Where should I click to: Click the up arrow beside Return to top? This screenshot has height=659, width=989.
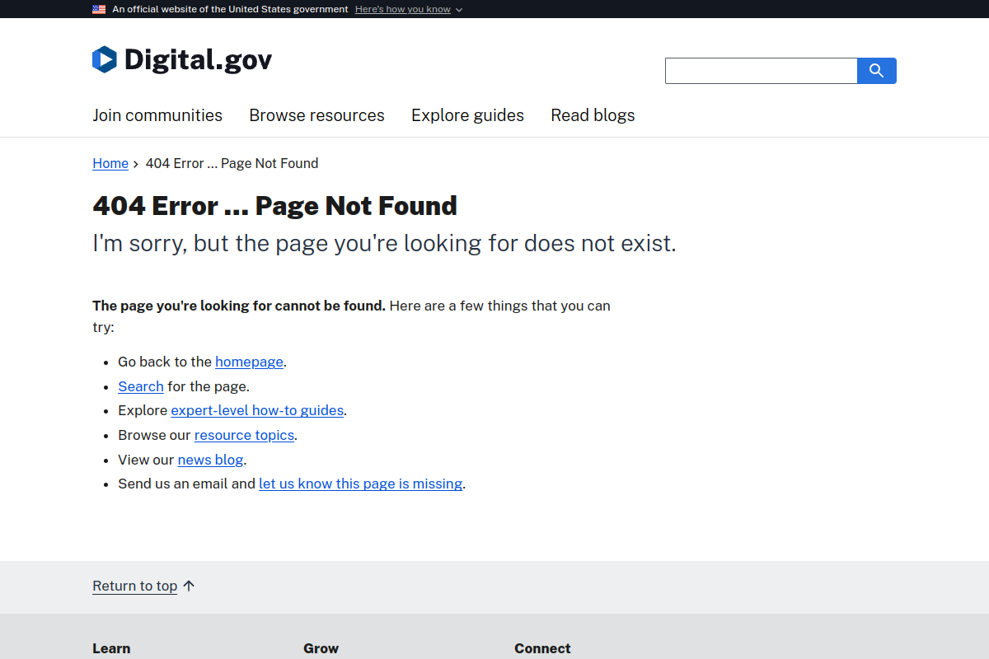coord(189,586)
